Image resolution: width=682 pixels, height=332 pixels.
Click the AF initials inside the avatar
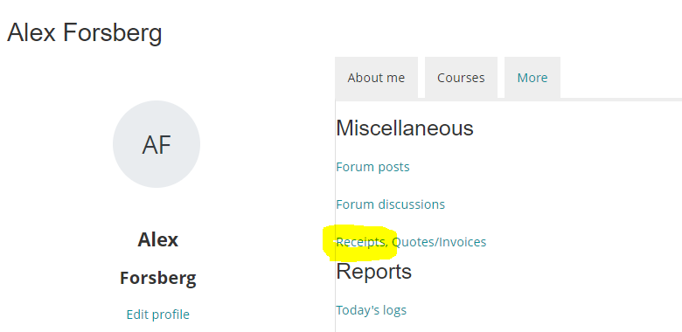click(x=157, y=145)
